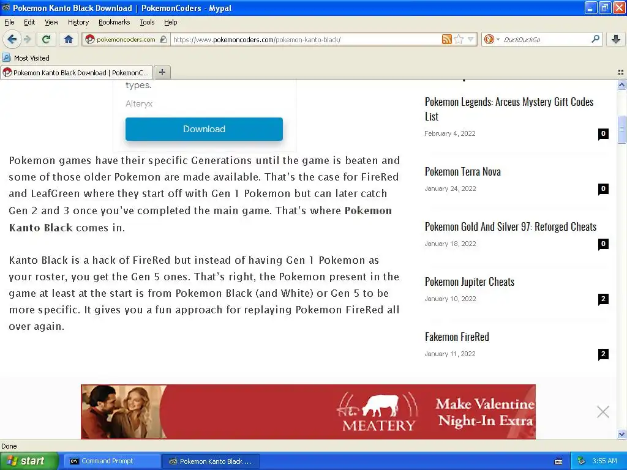
Task: Open the Tools menu
Action: tap(147, 22)
